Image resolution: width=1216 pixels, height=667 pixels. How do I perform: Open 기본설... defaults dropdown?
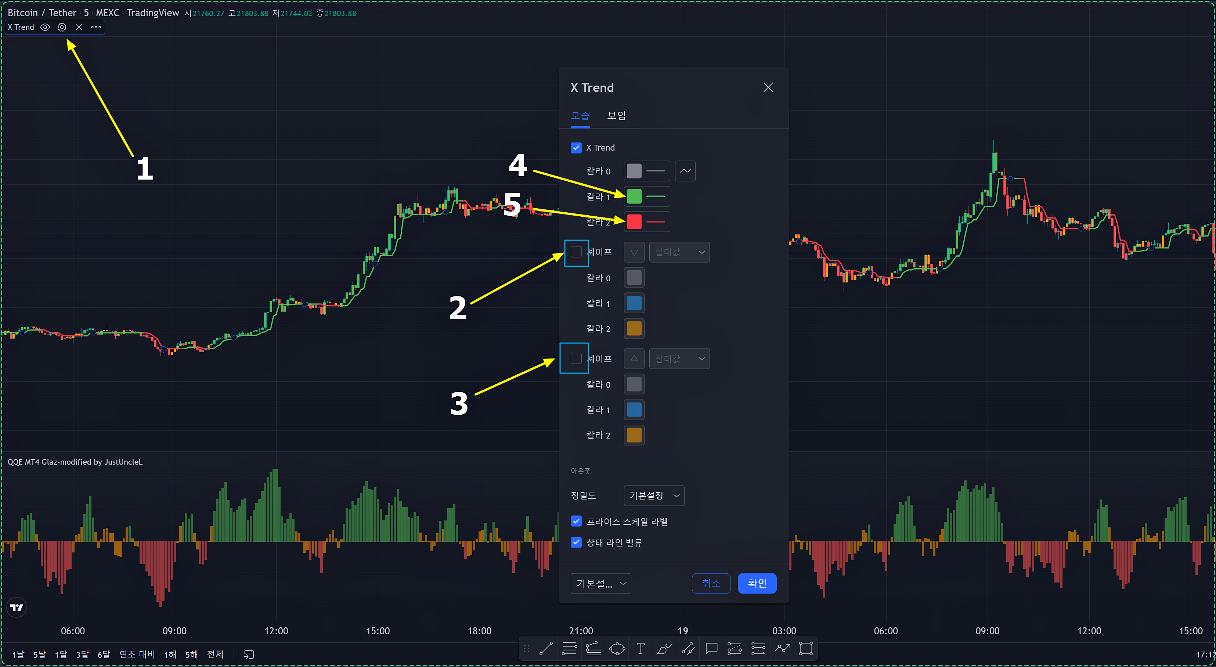click(600, 584)
